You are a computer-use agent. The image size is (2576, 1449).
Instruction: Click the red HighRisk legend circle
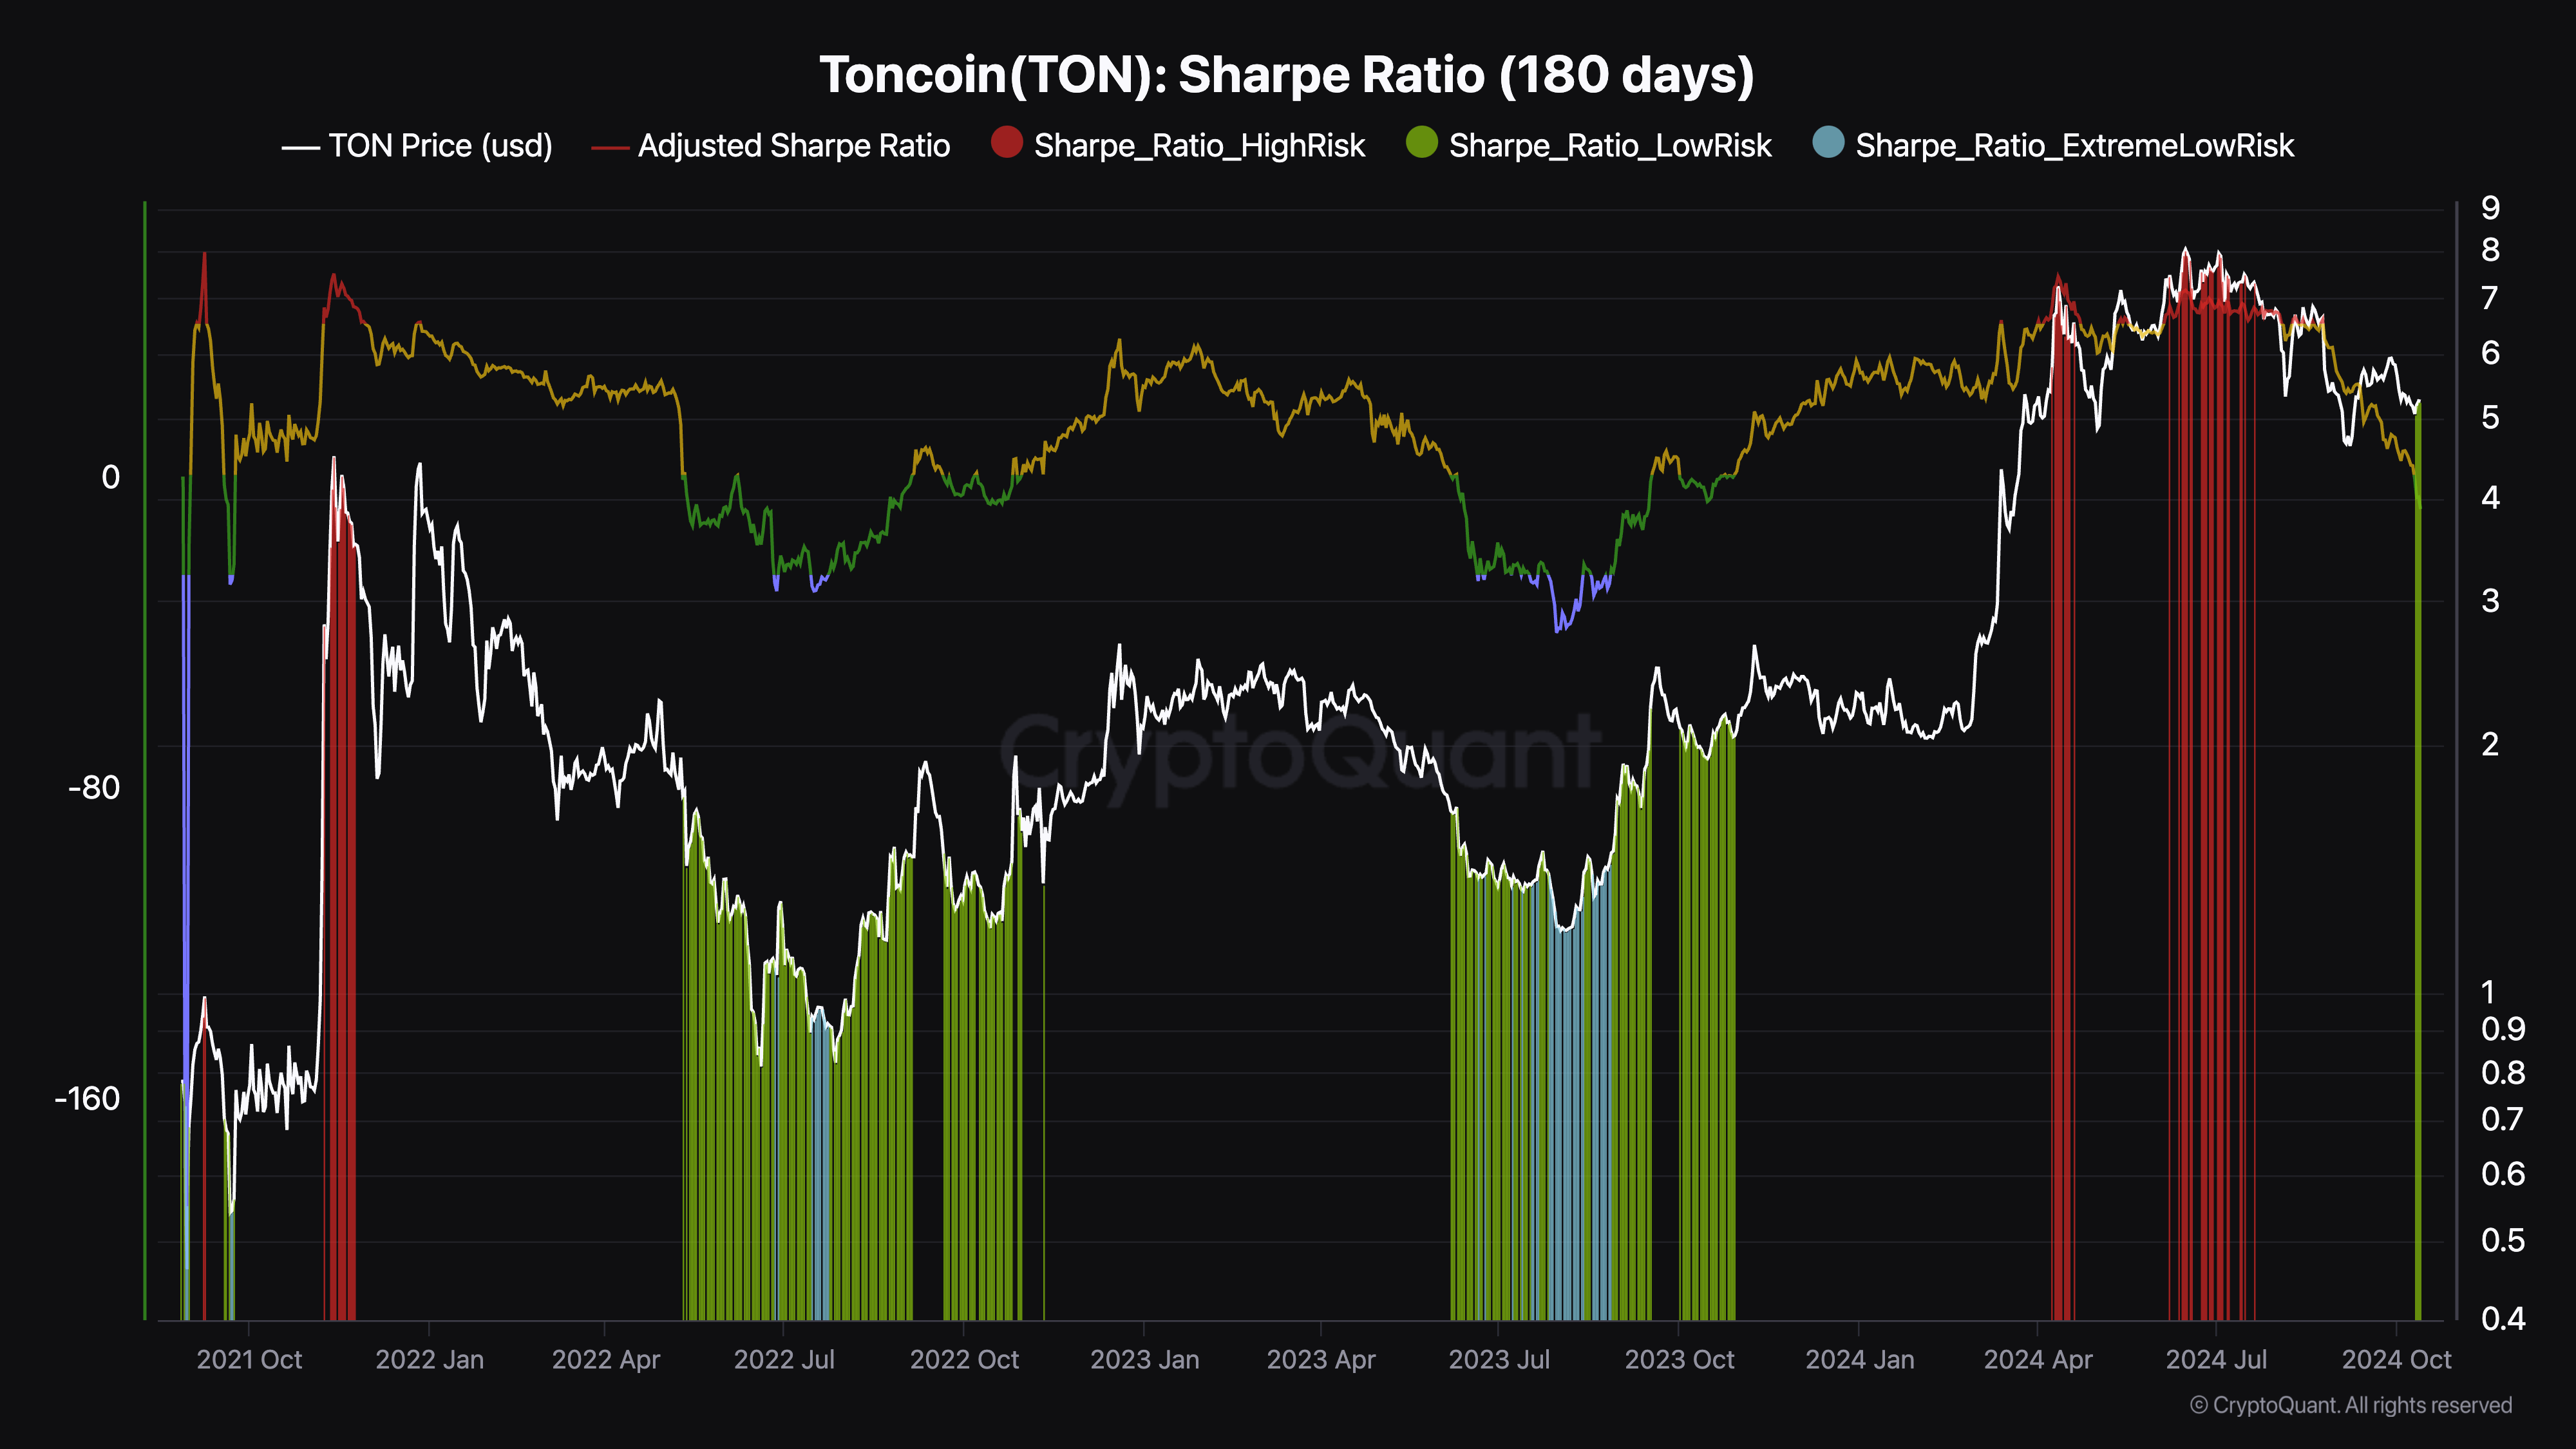click(1006, 143)
